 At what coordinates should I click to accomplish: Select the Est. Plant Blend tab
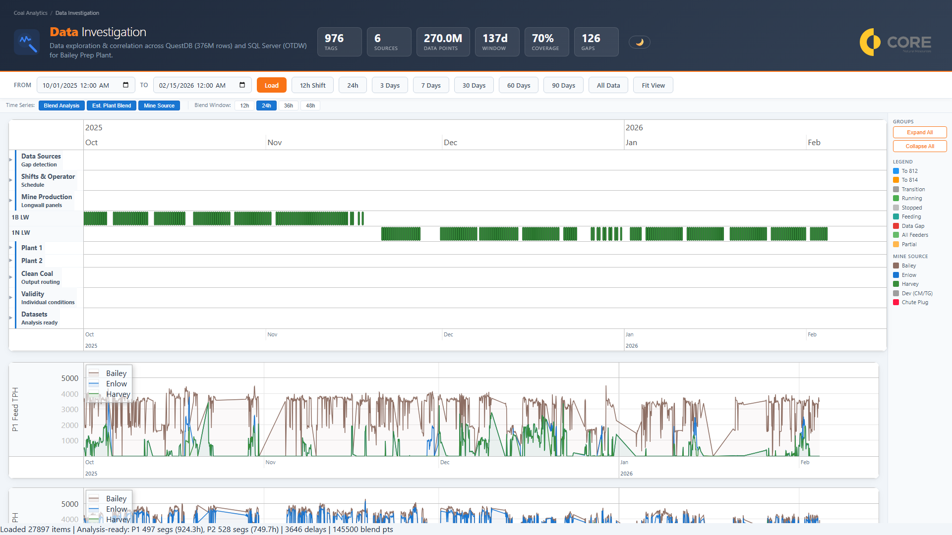pyautogui.click(x=111, y=106)
